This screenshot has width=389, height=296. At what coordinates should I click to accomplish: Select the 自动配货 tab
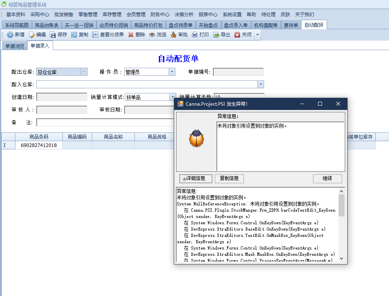pos(314,25)
